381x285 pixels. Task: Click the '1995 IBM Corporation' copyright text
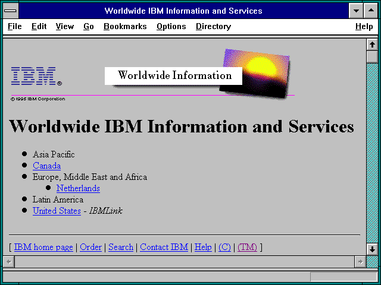38,99
